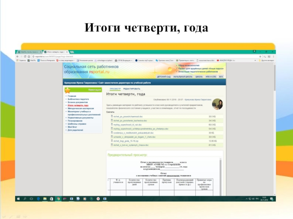Image resolution: width=293 pixels, height=219 pixels.
Task: Click the page vertical scrollbar
Action: point(274,128)
